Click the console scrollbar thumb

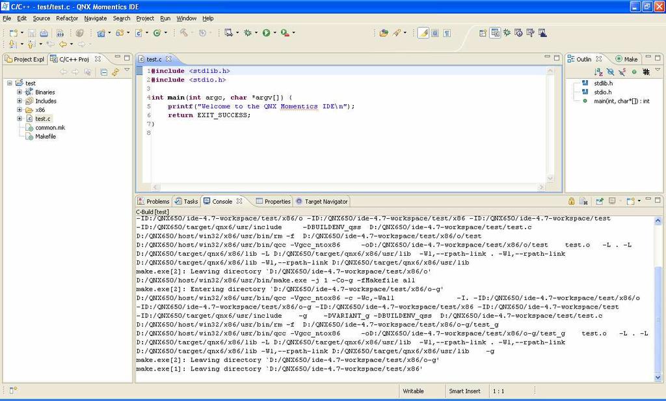click(x=658, y=319)
